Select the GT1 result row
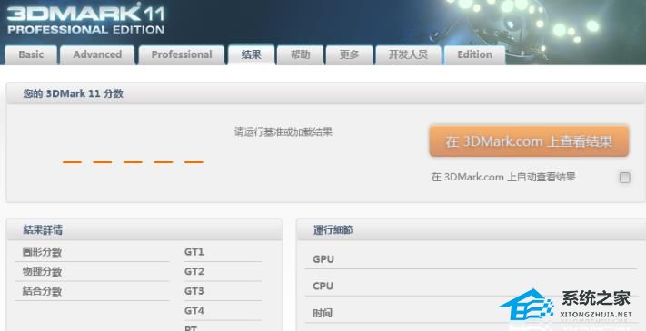Image resolution: width=646 pixels, height=331 pixels. [223, 251]
